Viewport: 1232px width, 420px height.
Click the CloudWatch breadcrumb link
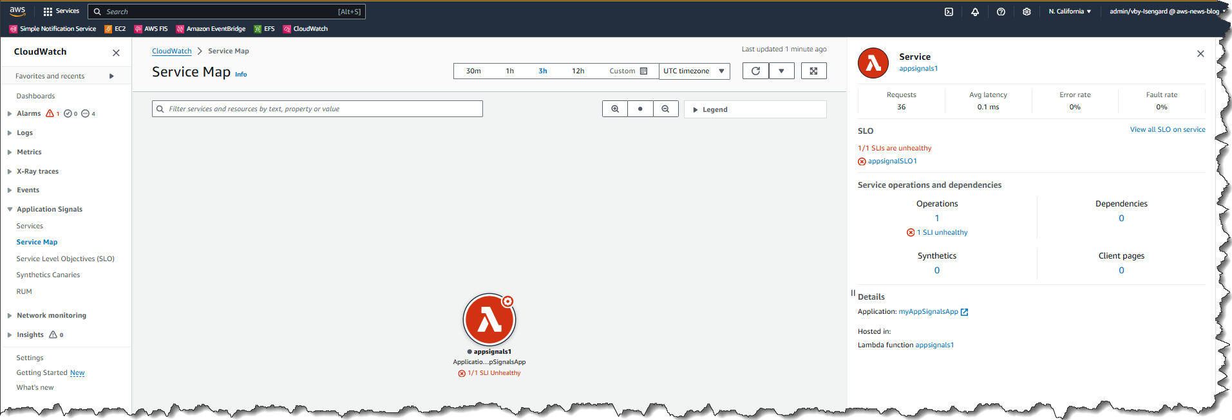[x=172, y=51]
